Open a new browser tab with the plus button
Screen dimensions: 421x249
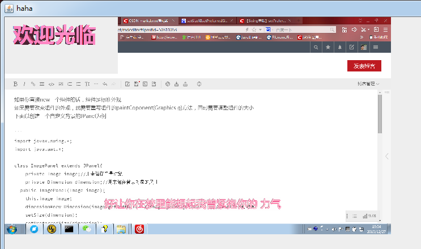pyautogui.click(x=298, y=21)
